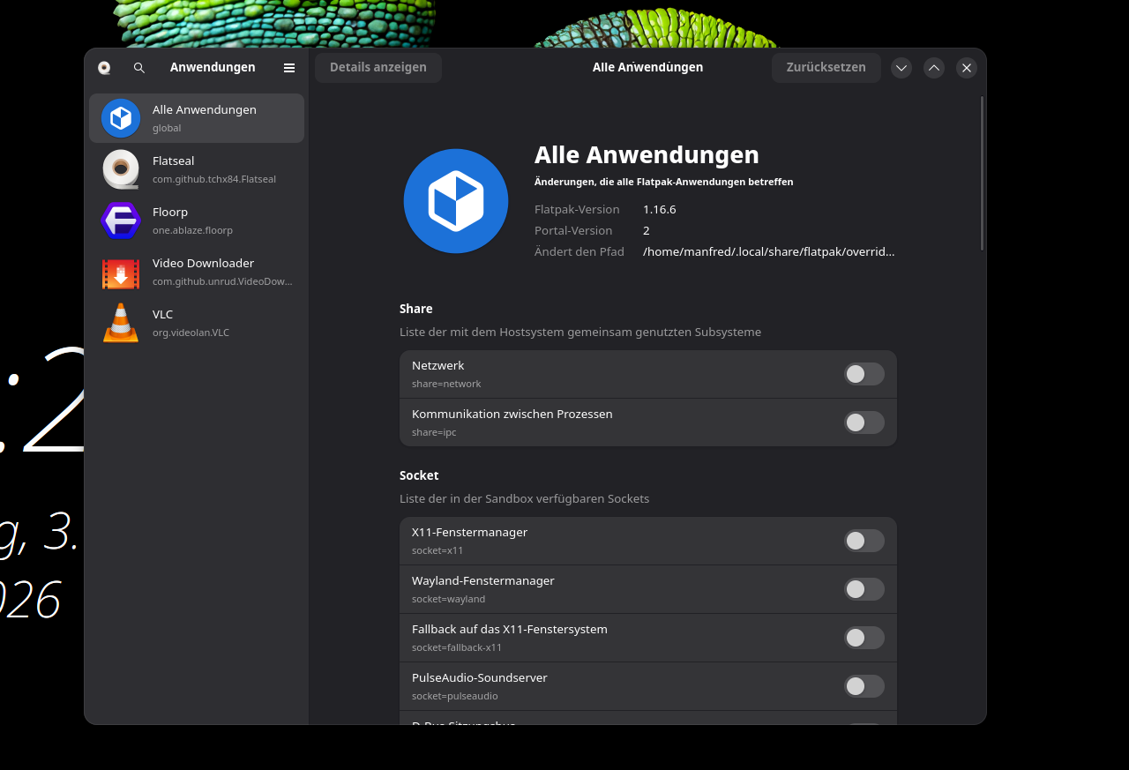Click the Anwendungen title above the sidebar

click(213, 68)
